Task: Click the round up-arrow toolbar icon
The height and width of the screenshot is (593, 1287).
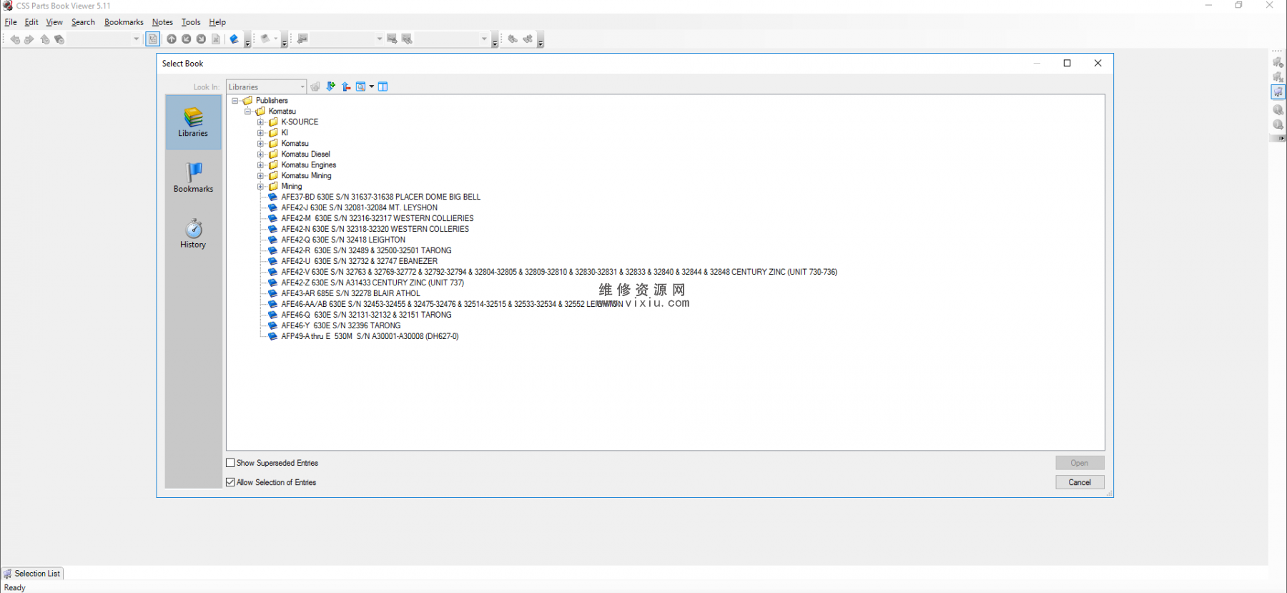Action: tap(172, 39)
